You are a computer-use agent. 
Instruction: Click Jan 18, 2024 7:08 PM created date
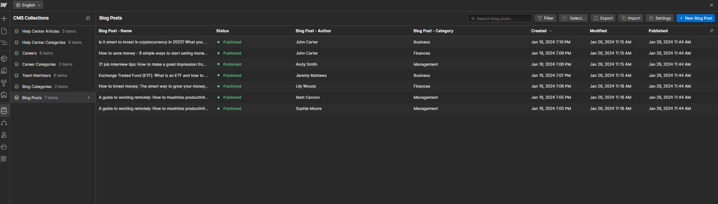[551, 64]
